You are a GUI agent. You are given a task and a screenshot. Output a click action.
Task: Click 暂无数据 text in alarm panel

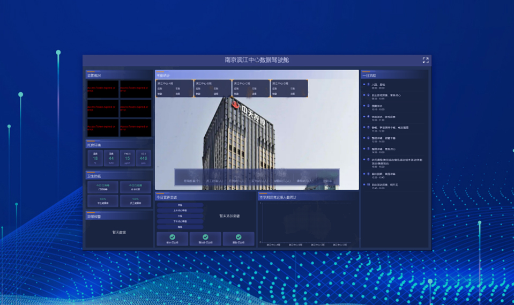coord(119,232)
